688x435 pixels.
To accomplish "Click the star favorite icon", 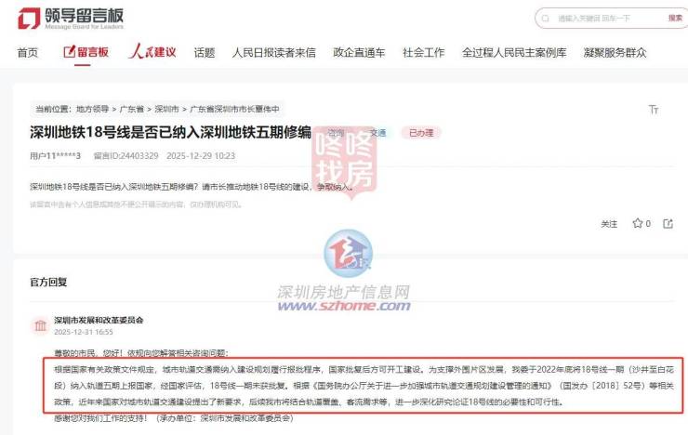I will 637,224.
